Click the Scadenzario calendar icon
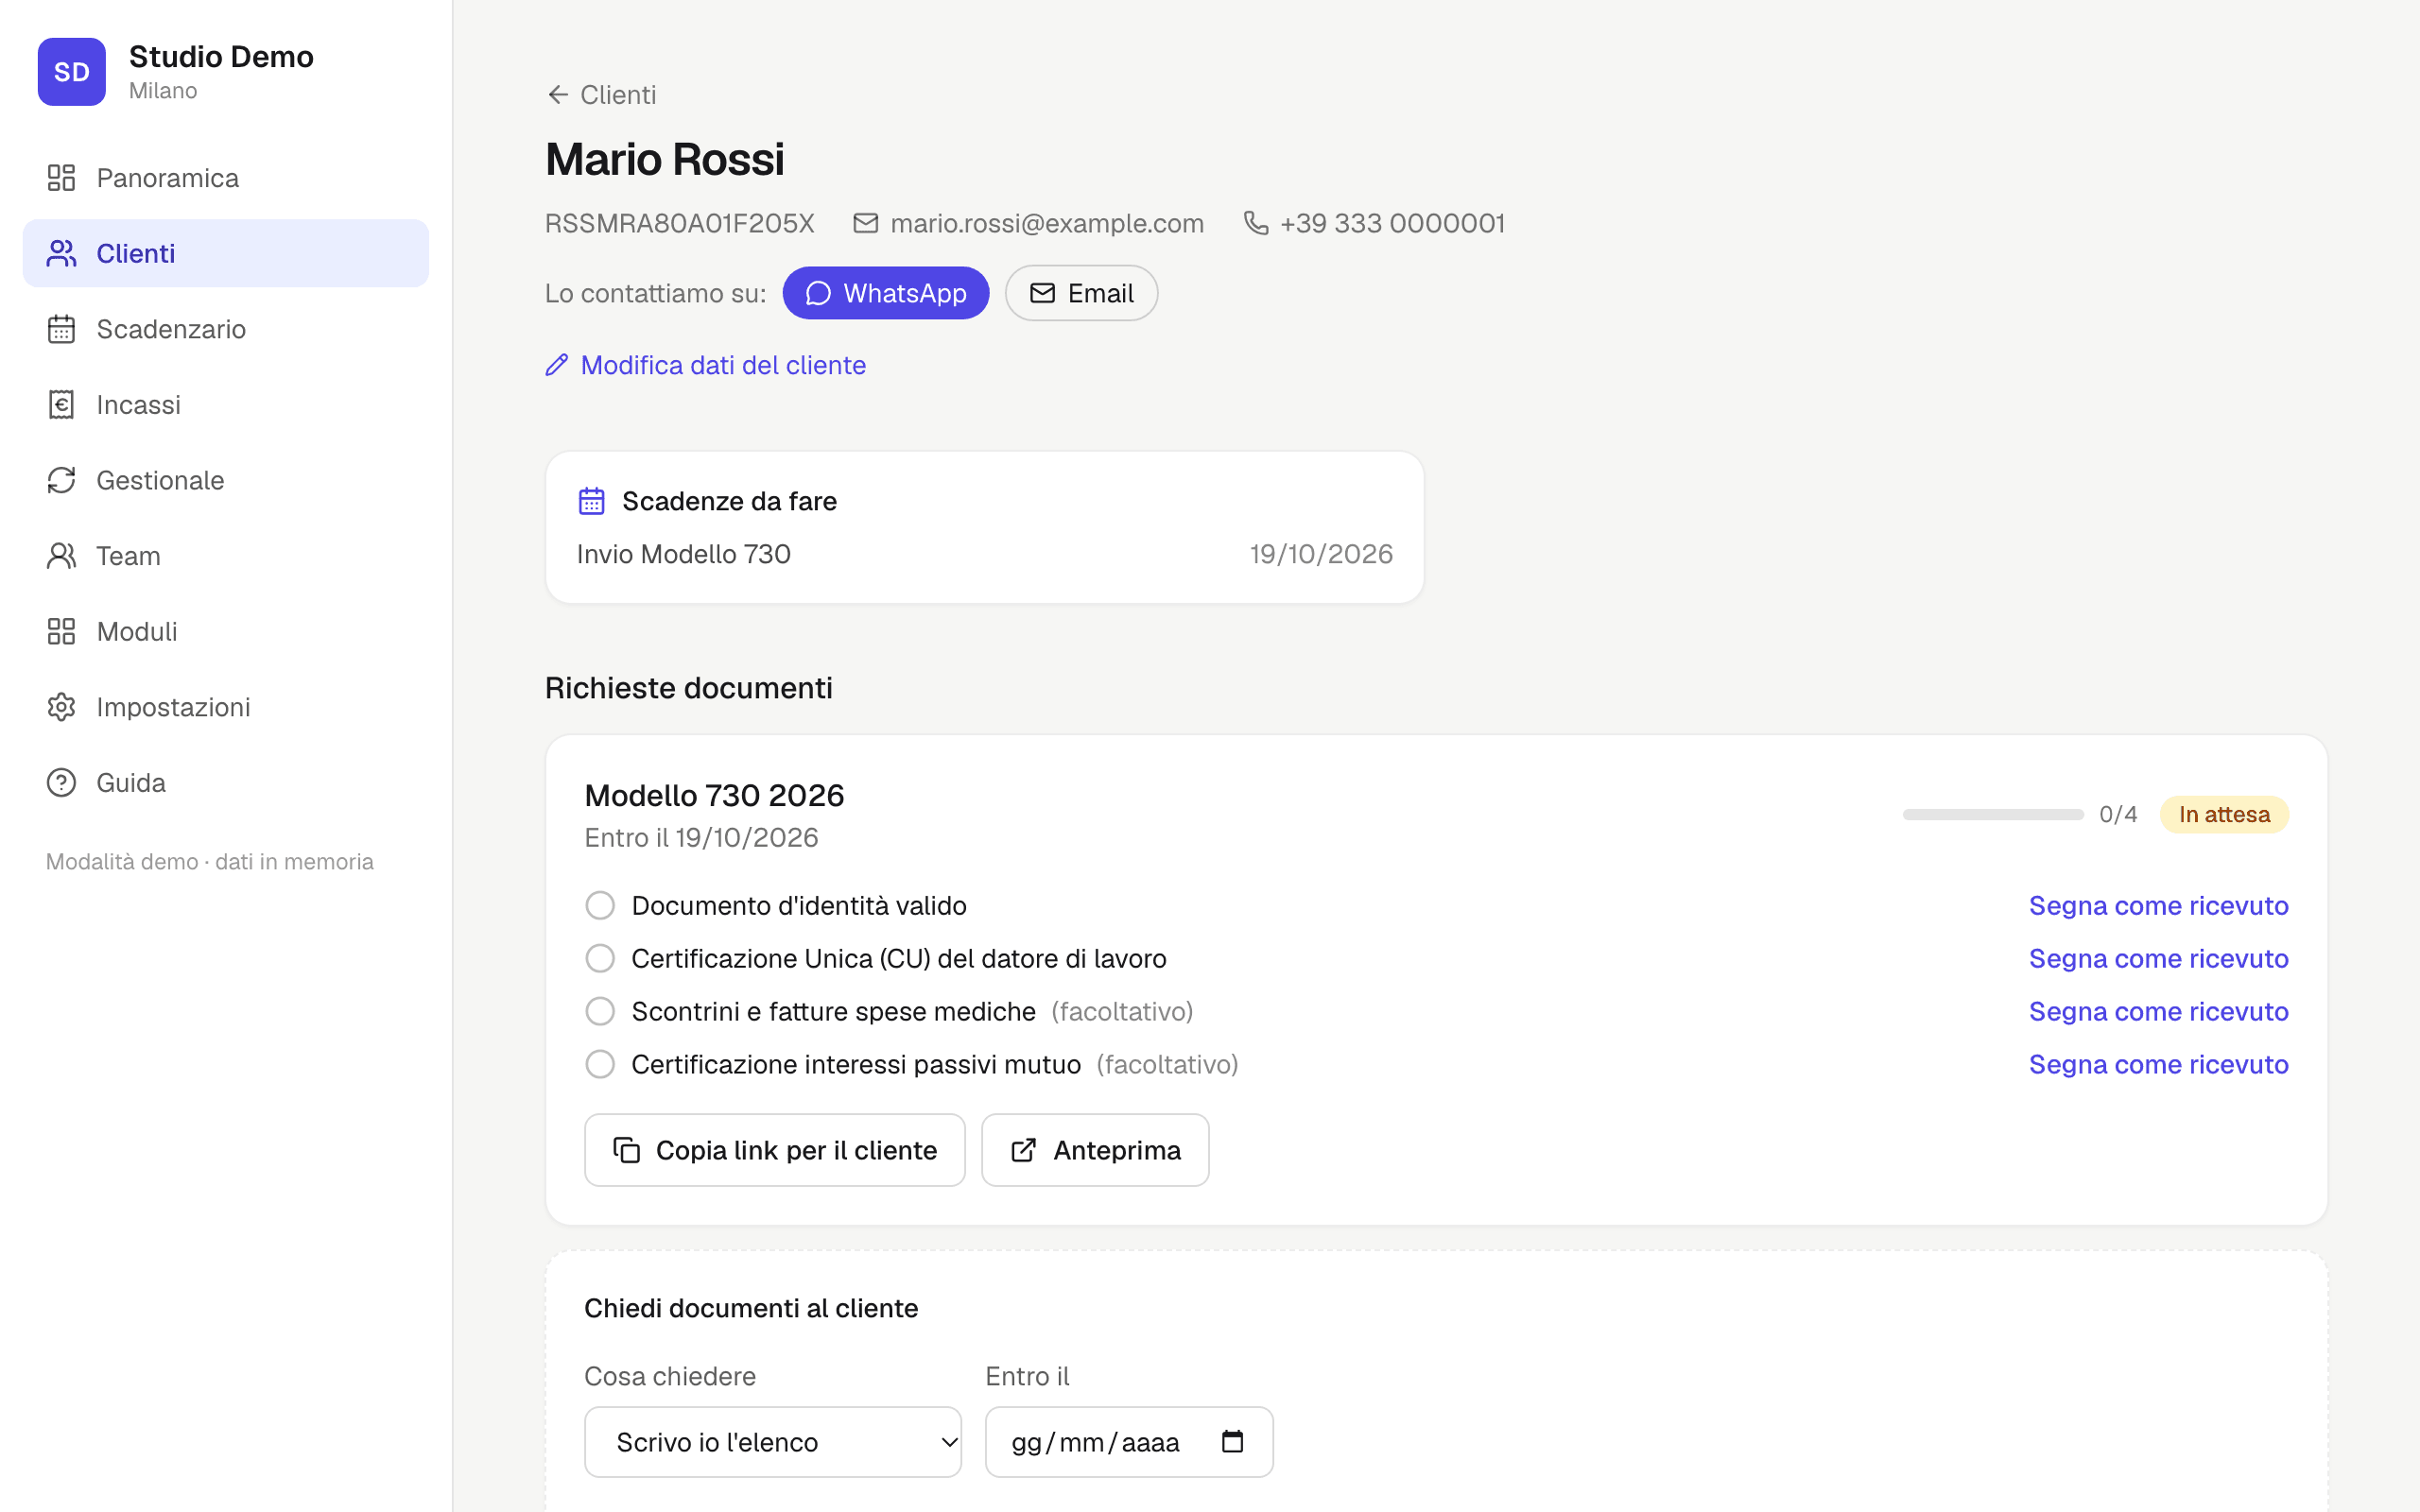 pyautogui.click(x=61, y=329)
